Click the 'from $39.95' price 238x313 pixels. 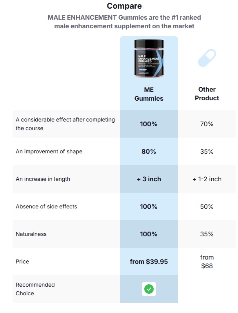pyautogui.click(x=149, y=261)
